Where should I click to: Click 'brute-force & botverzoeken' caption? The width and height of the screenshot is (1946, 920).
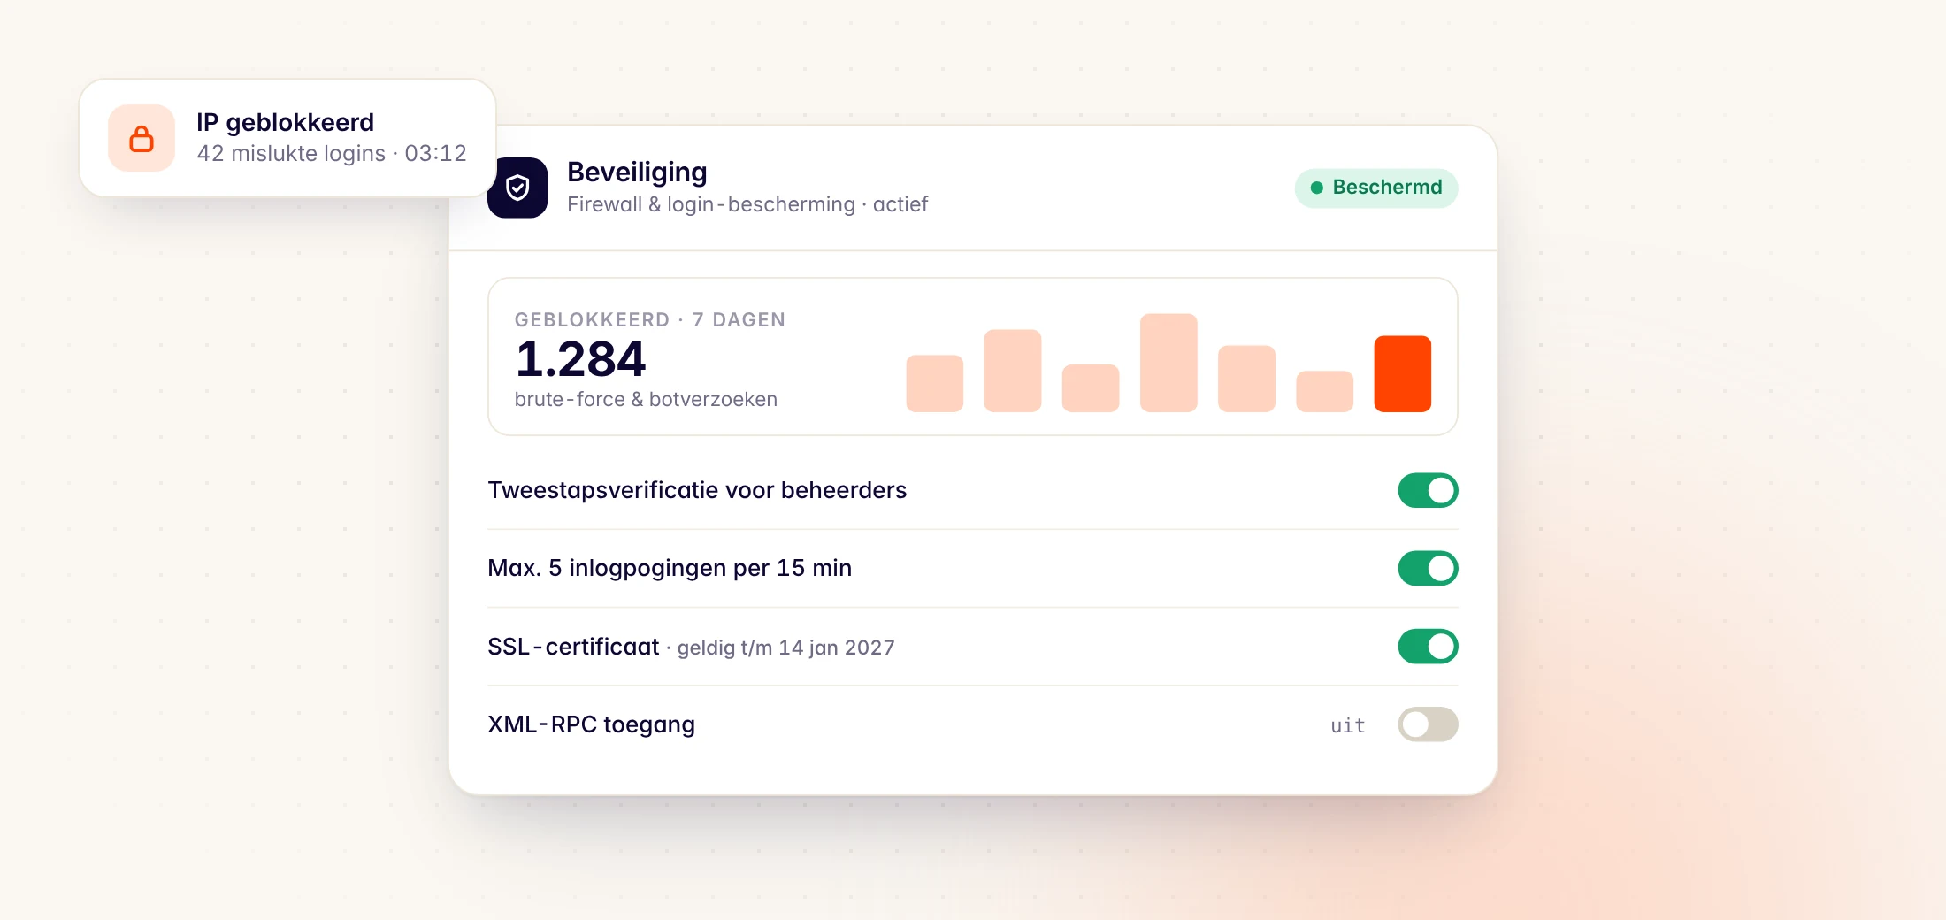click(646, 400)
